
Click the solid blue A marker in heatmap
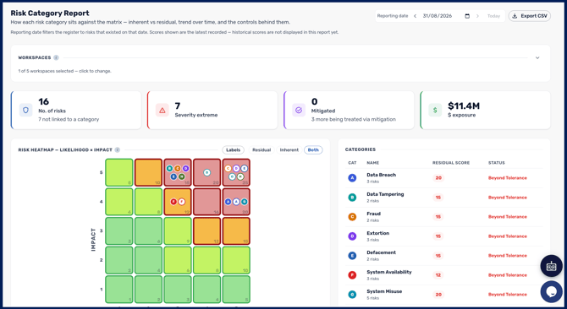click(228, 202)
